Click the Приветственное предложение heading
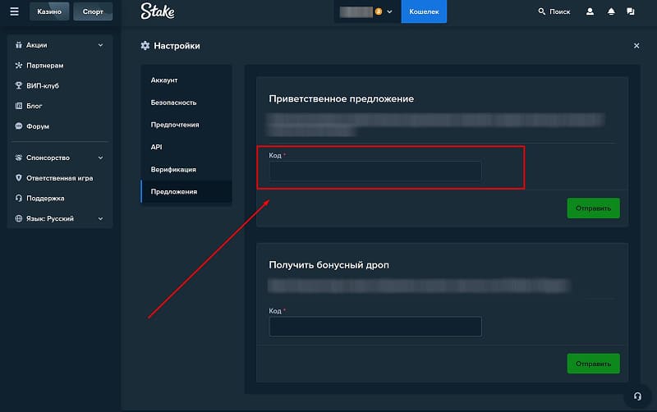This screenshot has width=657, height=412. tap(341, 98)
